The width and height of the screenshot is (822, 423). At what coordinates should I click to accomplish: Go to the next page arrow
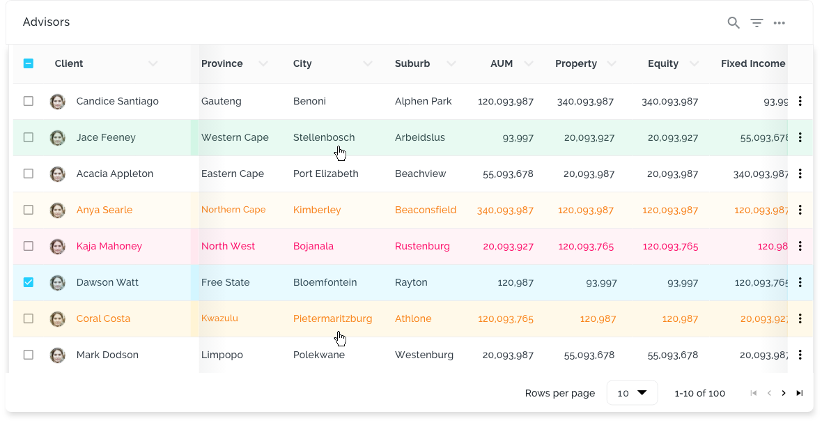point(784,393)
